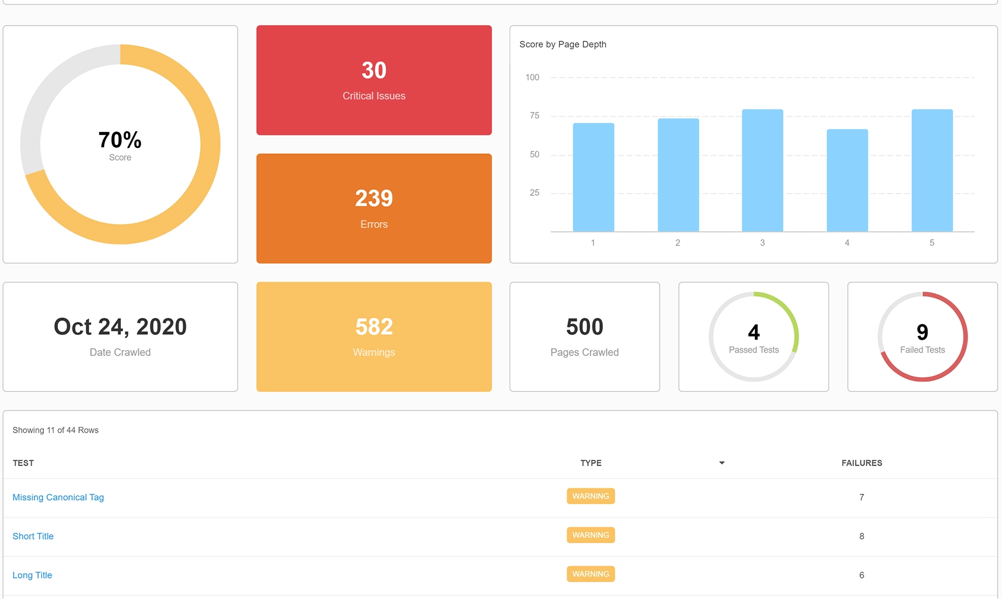Select the Pages Crawled card

pos(584,336)
